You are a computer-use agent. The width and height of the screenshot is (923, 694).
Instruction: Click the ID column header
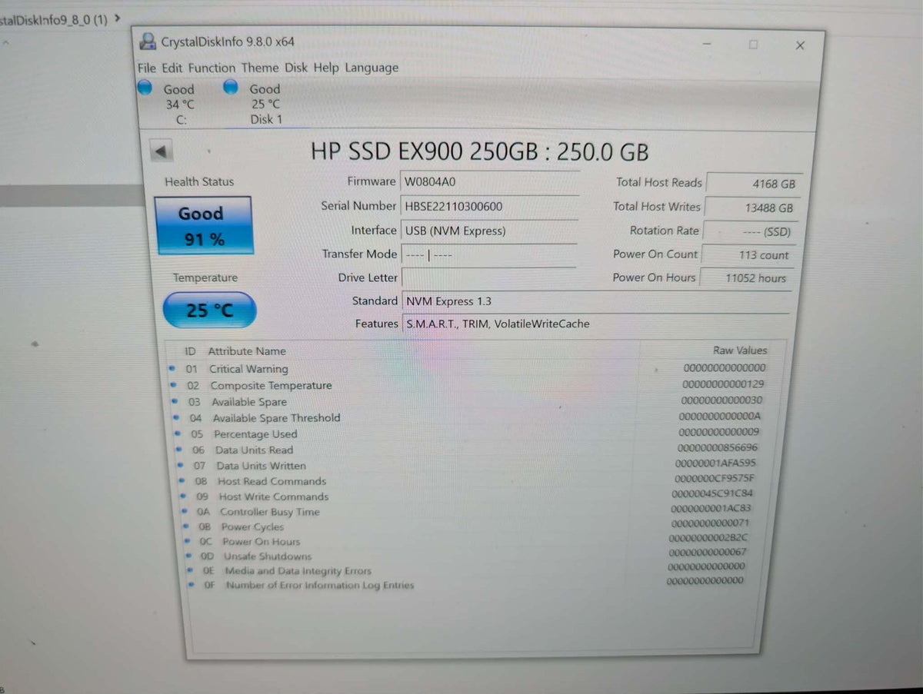(x=190, y=351)
